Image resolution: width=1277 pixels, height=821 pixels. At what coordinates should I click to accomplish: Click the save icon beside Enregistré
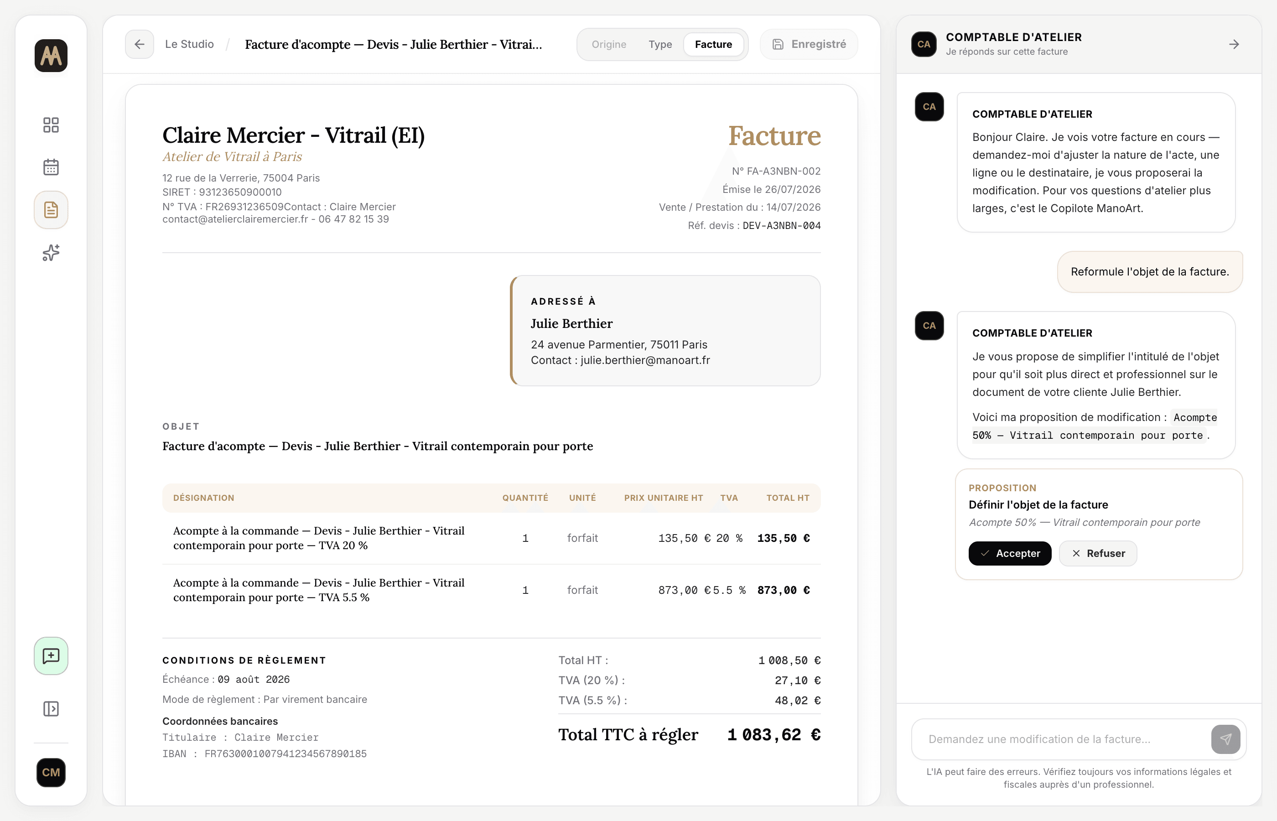point(778,44)
